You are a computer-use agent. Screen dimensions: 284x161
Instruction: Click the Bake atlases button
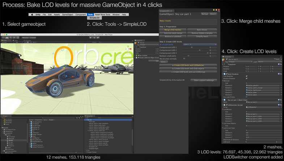click(202, 30)
